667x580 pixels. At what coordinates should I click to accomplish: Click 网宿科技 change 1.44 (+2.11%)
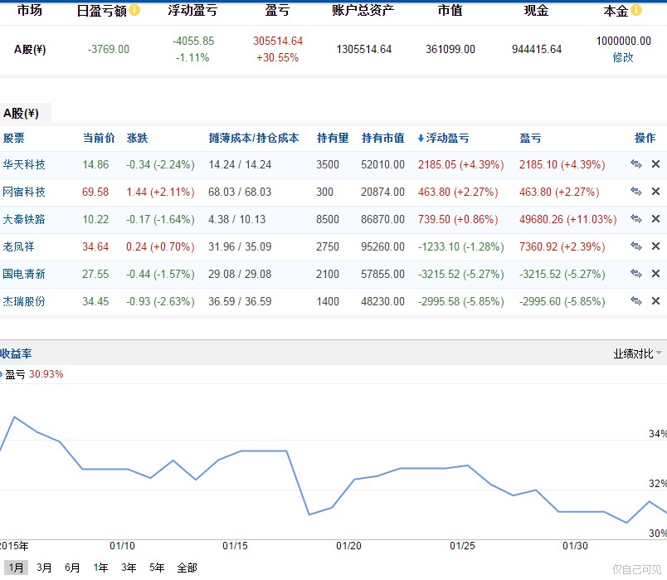(x=160, y=192)
